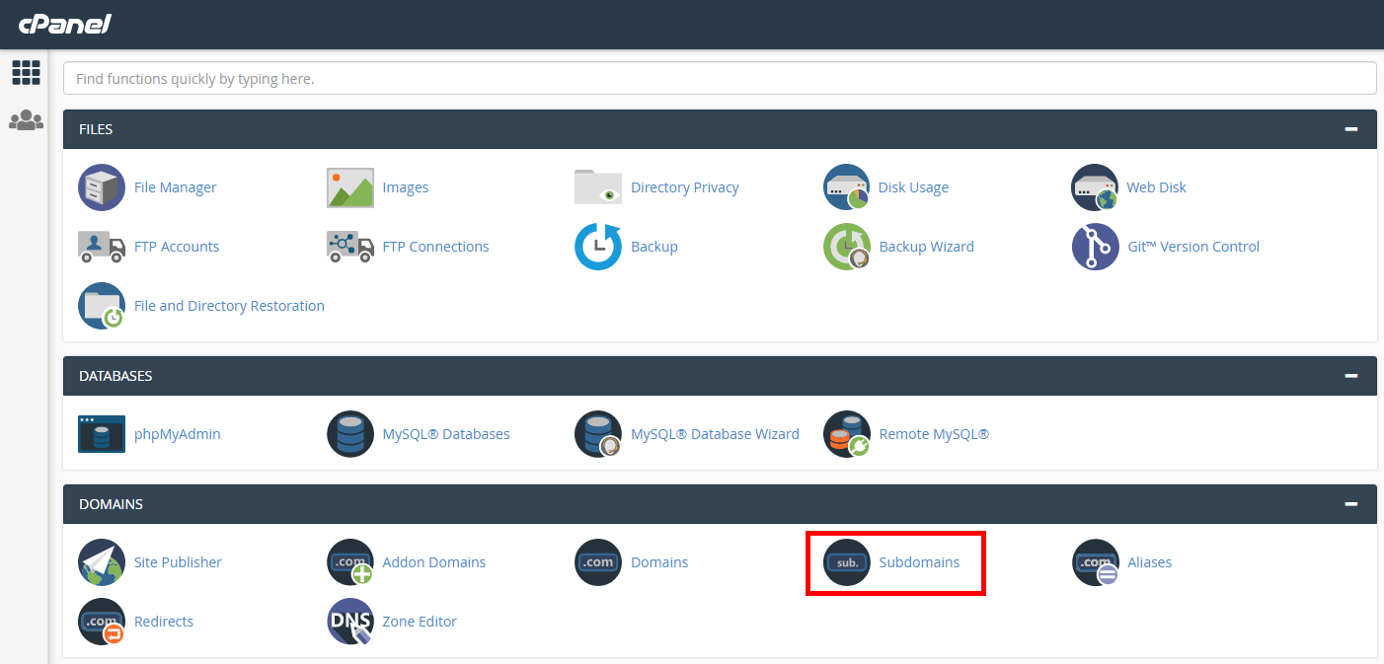Go to Zone Editor link
The image size is (1384, 664).
tap(420, 622)
